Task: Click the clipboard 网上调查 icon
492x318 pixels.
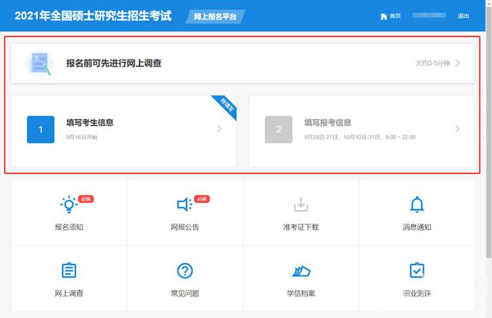Action: 69,270
